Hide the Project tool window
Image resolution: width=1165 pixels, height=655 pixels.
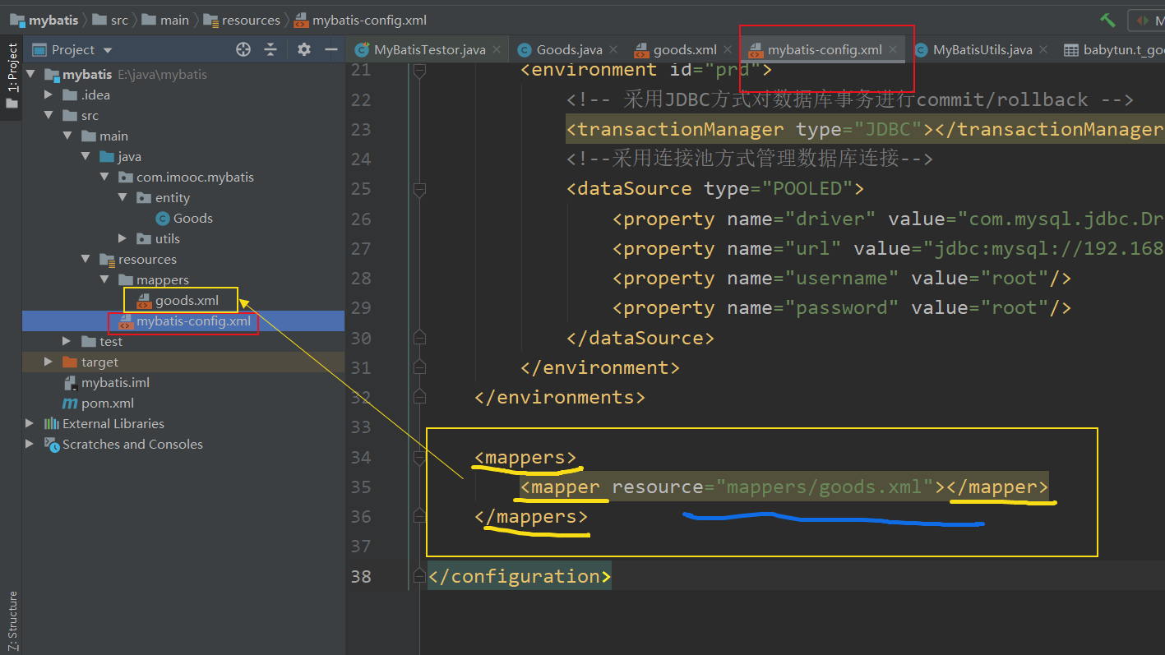click(331, 49)
